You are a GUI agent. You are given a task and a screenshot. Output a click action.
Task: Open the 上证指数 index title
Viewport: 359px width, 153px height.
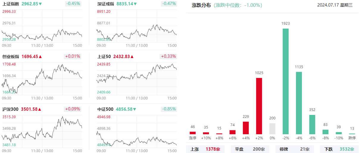(x=11, y=4)
